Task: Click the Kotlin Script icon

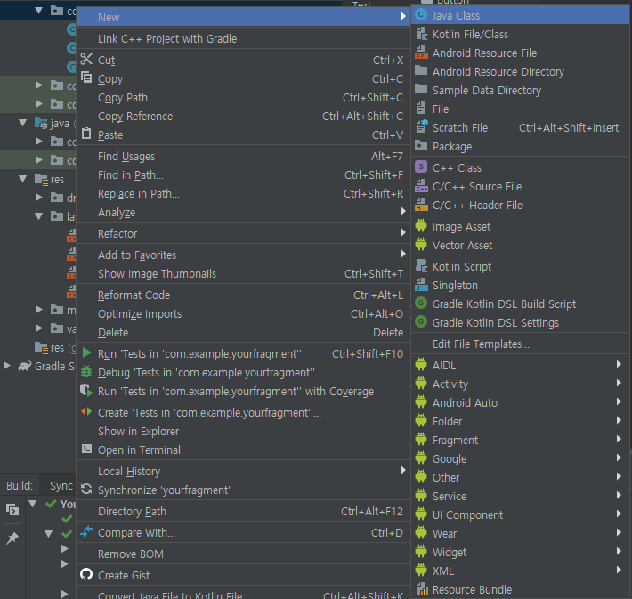Action: (x=421, y=265)
